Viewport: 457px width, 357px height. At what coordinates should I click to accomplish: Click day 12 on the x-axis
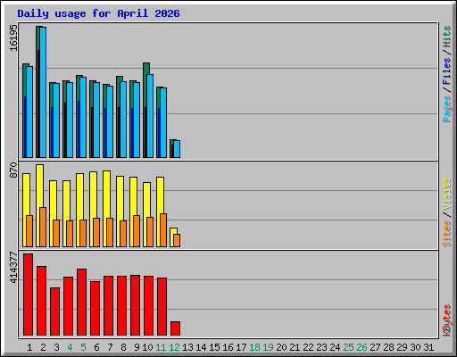[174, 347]
